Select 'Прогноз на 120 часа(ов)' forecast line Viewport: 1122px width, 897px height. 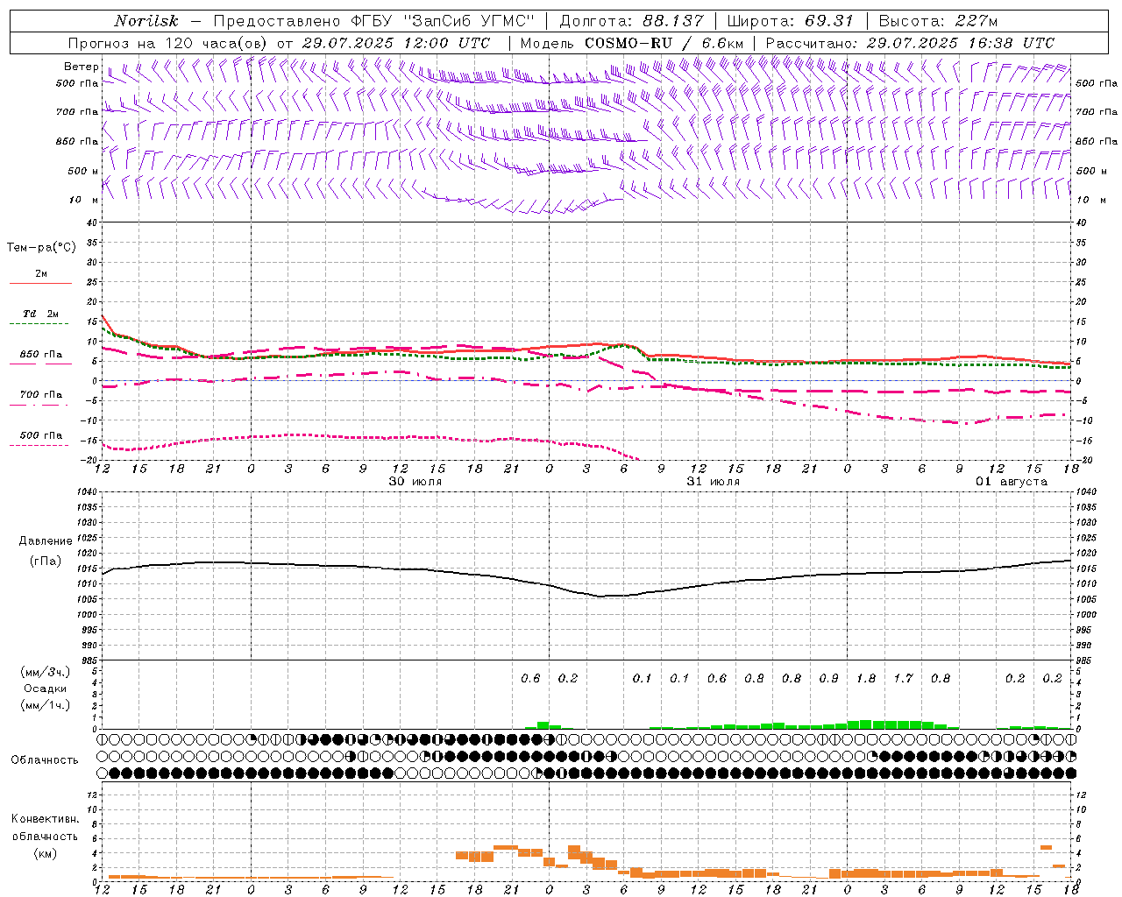(x=169, y=43)
